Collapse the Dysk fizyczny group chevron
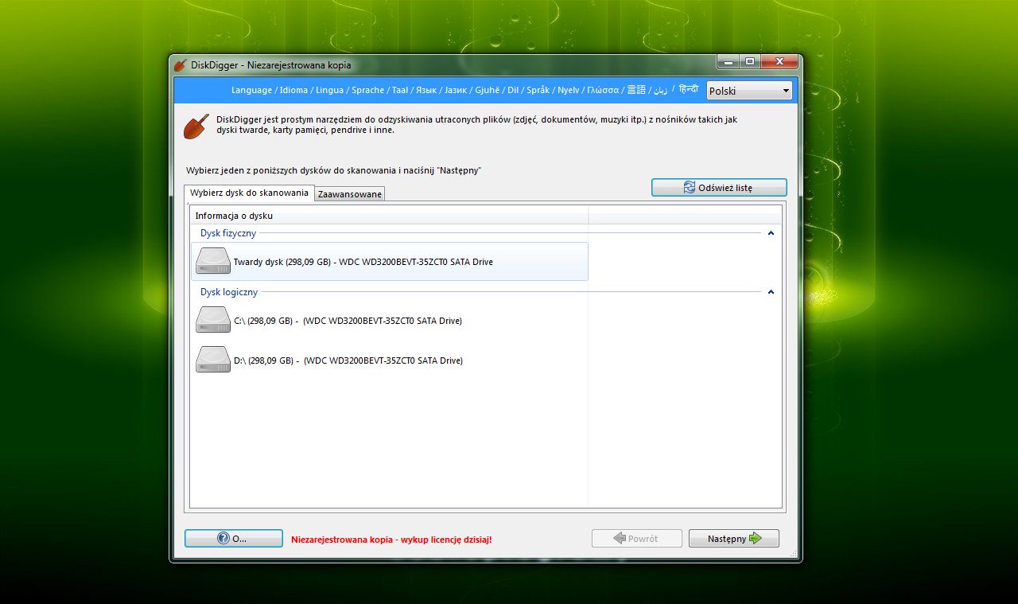Image resolution: width=1018 pixels, height=604 pixels. pos(771,233)
